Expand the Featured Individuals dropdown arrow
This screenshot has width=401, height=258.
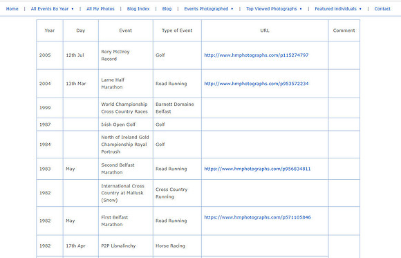(360, 9)
